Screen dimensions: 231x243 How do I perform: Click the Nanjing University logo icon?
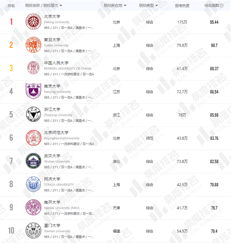pyautogui.click(x=33, y=92)
